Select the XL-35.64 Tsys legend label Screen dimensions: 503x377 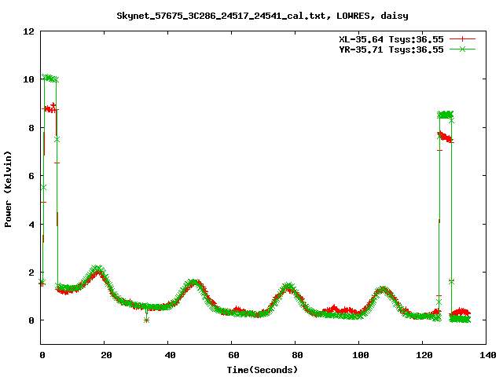[385, 38]
